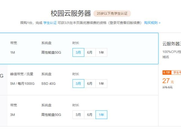This screenshot has width=181, height=136.
Task: Select 3月 duration for the 3M bandwidth plan
Action: 78,115
